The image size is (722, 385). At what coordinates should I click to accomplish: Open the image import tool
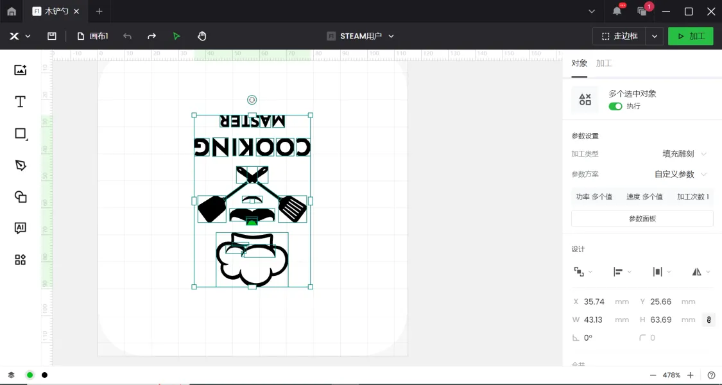(21, 70)
